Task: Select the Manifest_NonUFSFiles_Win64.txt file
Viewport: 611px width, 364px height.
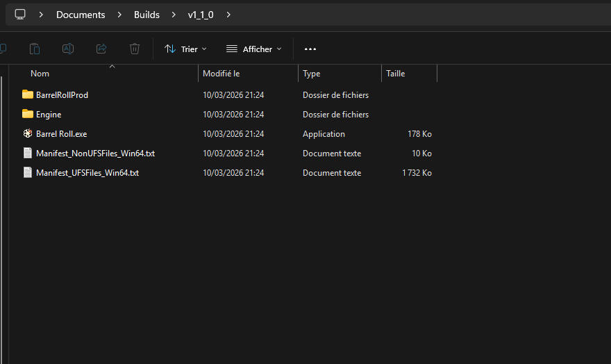Action: pos(95,154)
